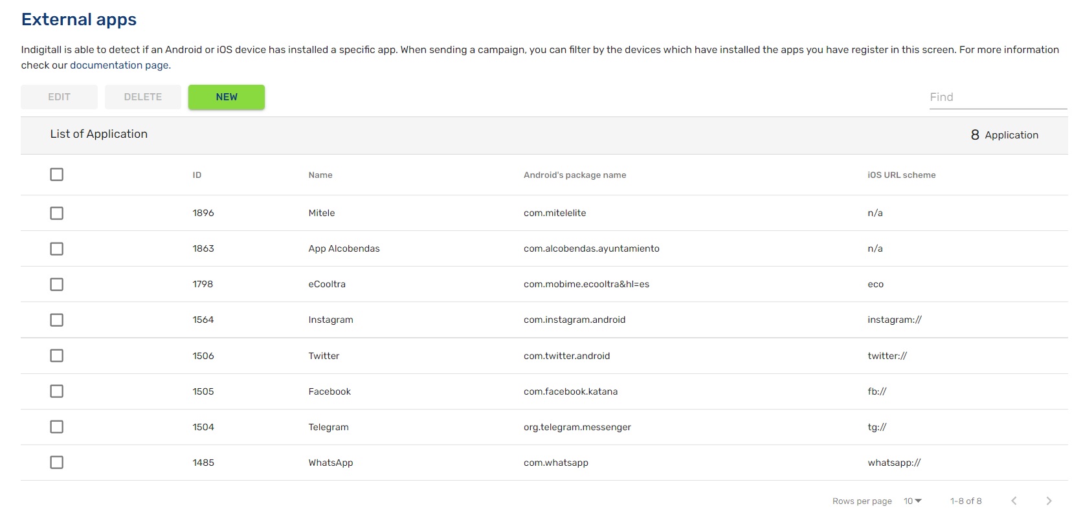The image size is (1083, 526).
Task: Click the NEW button
Action: point(227,97)
